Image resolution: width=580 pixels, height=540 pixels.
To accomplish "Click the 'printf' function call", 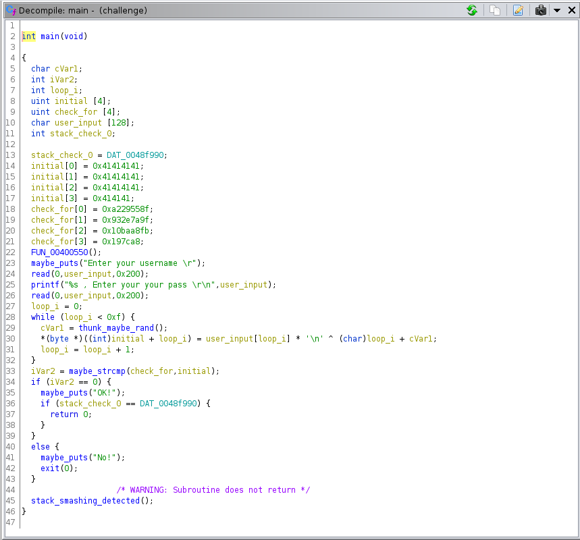I will [45, 284].
